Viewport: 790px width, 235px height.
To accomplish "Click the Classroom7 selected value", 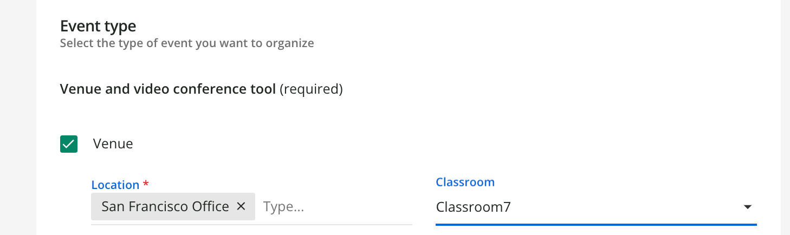I will 473,207.
